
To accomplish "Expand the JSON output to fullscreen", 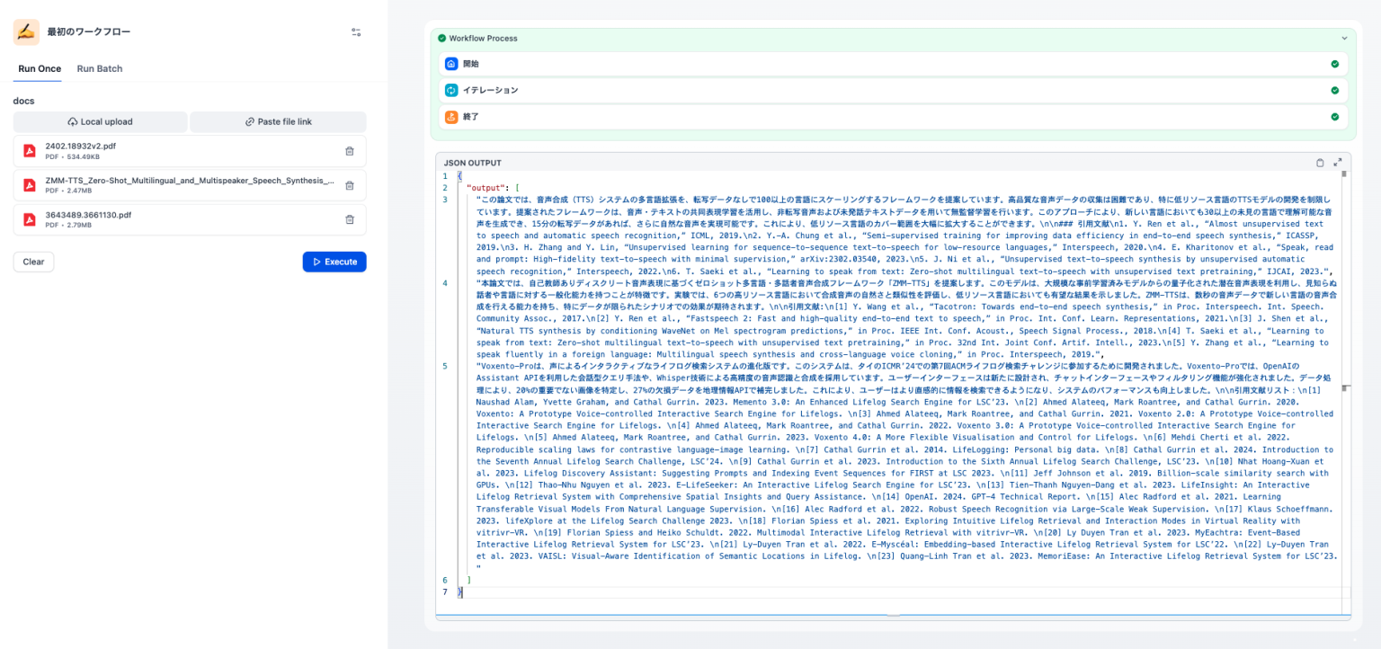I will 1338,163.
